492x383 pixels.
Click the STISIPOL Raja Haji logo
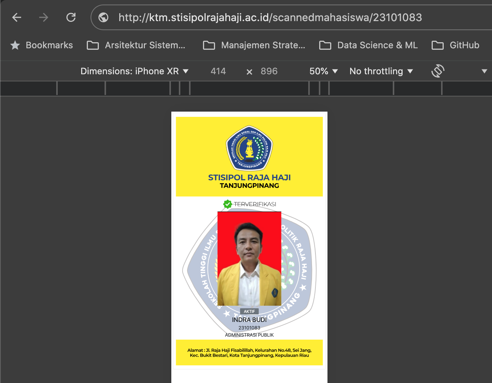(x=249, y=148)
